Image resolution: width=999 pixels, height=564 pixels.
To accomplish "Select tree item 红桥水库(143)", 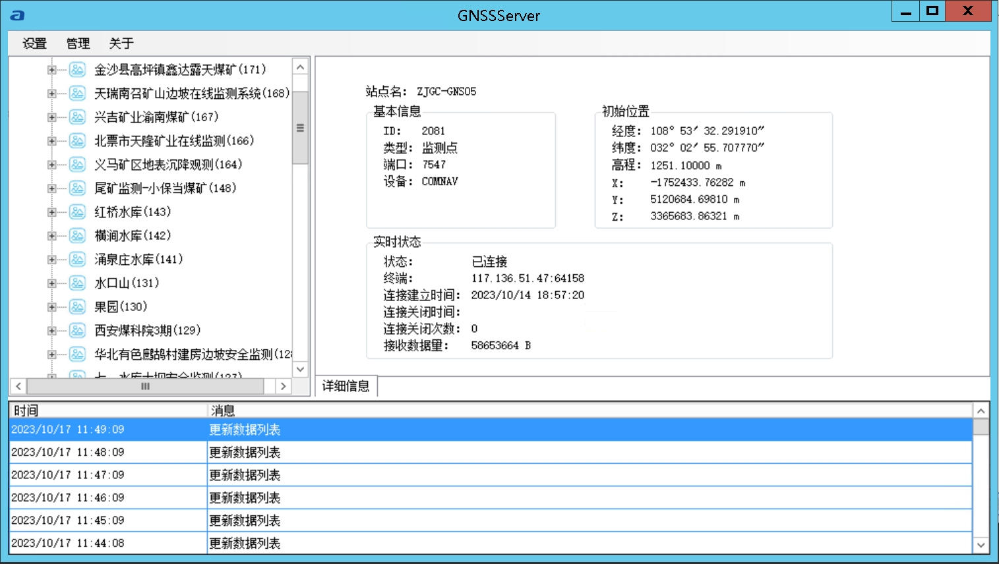I will pos(133,211).
